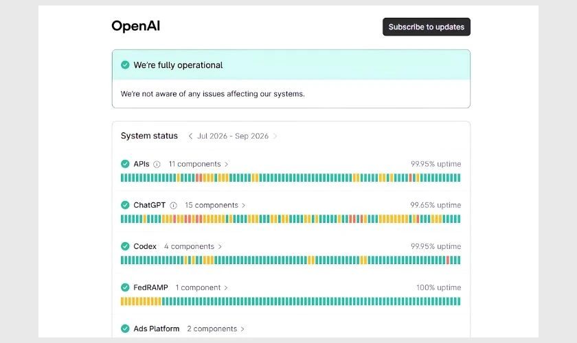Image resolution: width=577 pixels, height=343 pixels.
Task: Click the ChatGPT uptime history bar
Action: point(291,219)
